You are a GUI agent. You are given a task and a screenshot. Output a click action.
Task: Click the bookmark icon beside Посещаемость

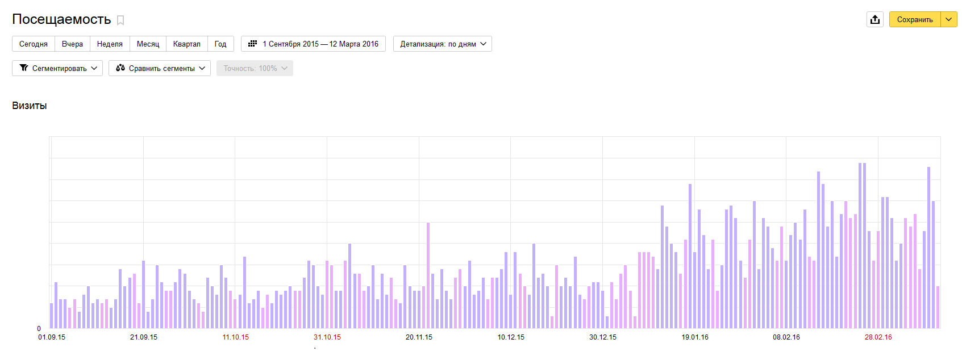(120, 20)
